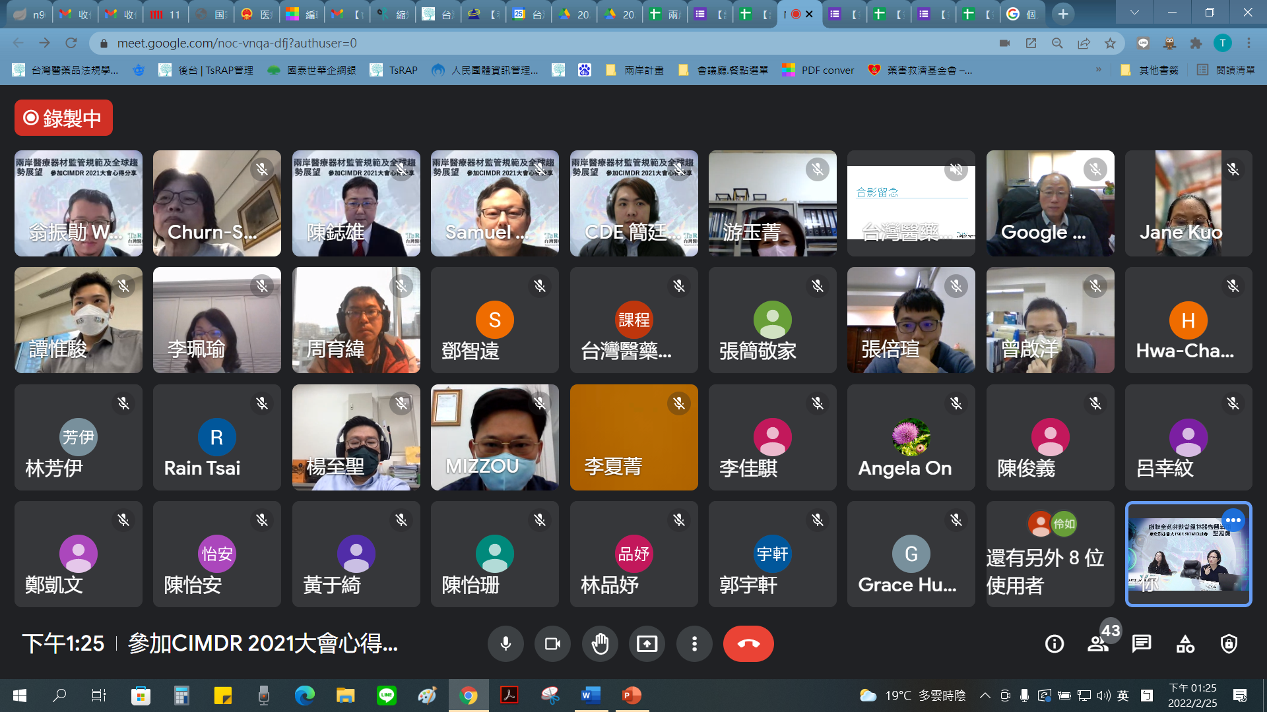Click the 錄製中 recording indicator
This screenshot has width=1267, height=712.
pos(63,118)
